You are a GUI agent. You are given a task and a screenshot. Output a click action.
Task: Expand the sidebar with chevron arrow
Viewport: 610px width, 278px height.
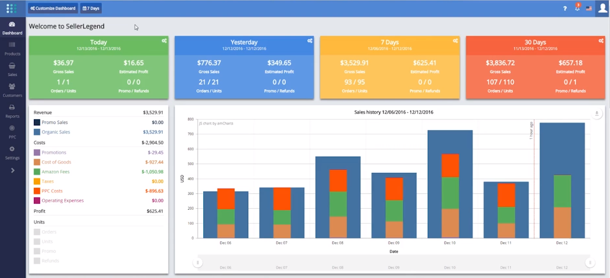point(12,170)
